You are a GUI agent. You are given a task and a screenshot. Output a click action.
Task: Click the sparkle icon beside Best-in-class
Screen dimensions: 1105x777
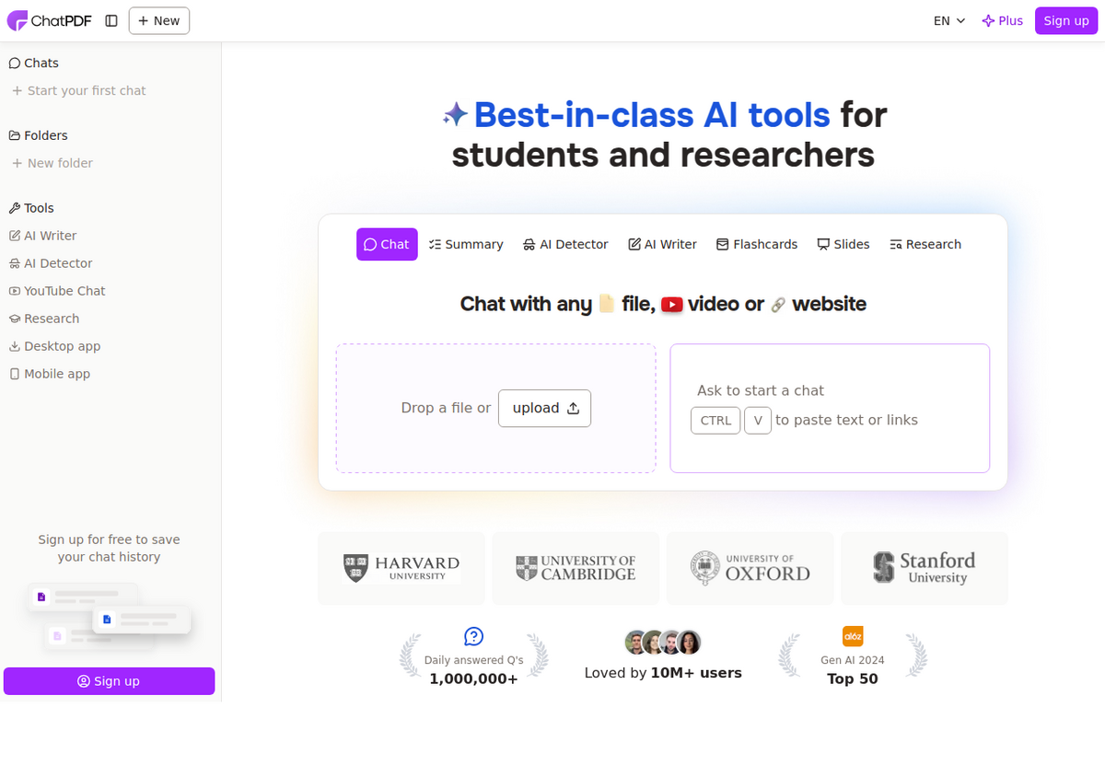coord(455,115)
